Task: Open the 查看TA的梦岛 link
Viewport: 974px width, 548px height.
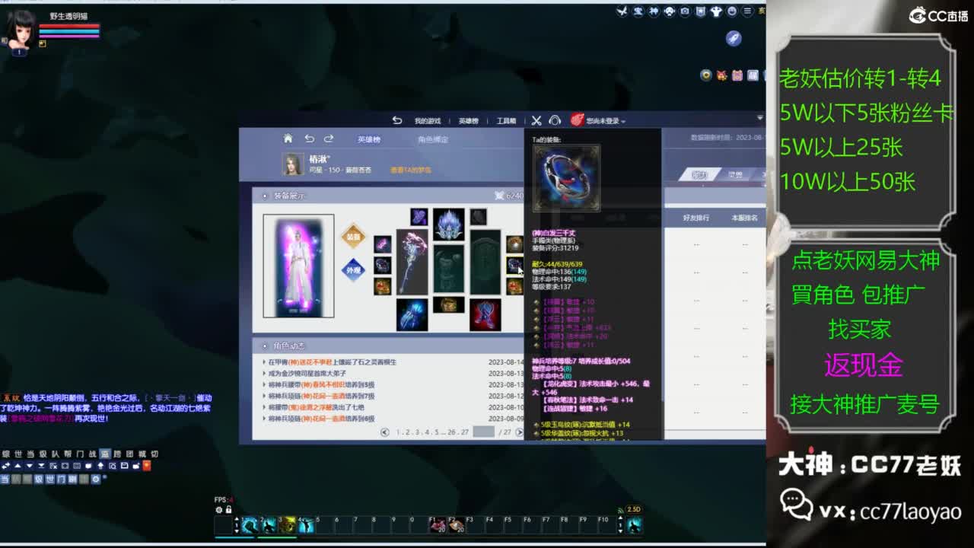Action: [x=411, y=168]
